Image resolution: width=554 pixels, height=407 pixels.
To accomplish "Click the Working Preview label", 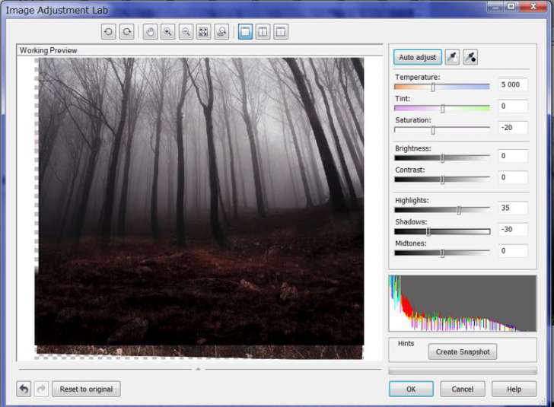I will pyautogui.click(x=49, y=50).
